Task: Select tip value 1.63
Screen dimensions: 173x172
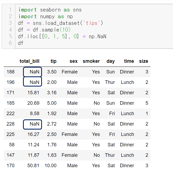Action: click(52, 155)
